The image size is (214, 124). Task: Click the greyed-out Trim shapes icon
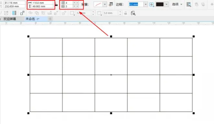click(37, 13)
